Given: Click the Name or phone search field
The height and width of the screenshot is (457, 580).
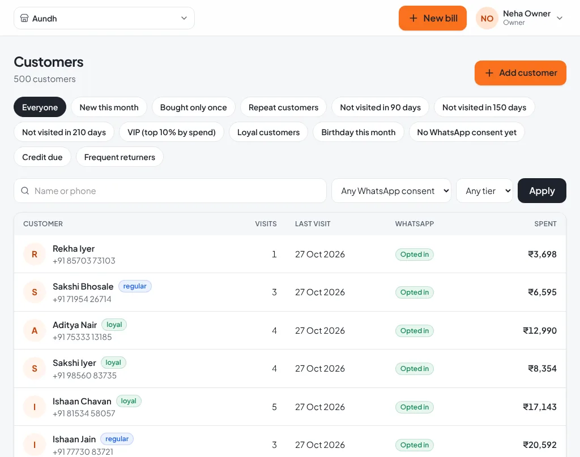Looking at the screenshot, I should (170, 191).
